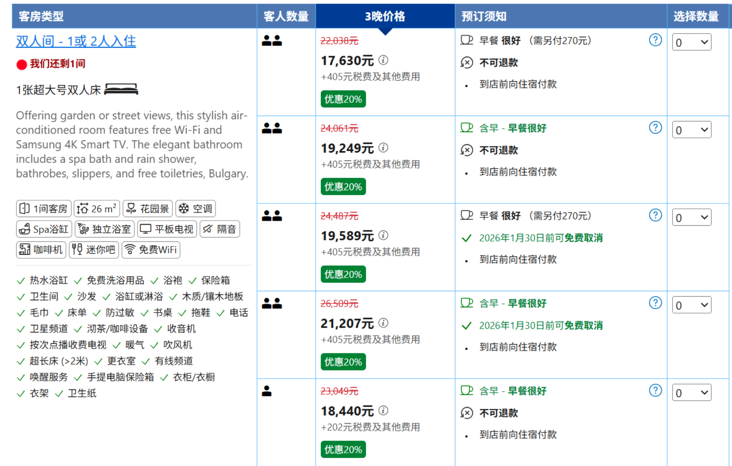Click the 空调 air conditioning badge

pyautogui.click(x=195, y=208)
